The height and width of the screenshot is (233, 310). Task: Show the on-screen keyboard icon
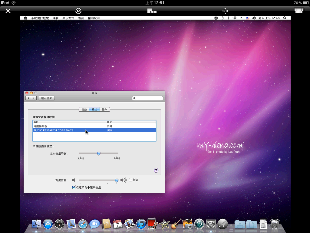click(x=299, y=11)
